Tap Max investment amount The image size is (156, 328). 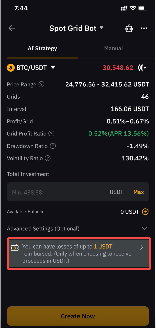139,192
